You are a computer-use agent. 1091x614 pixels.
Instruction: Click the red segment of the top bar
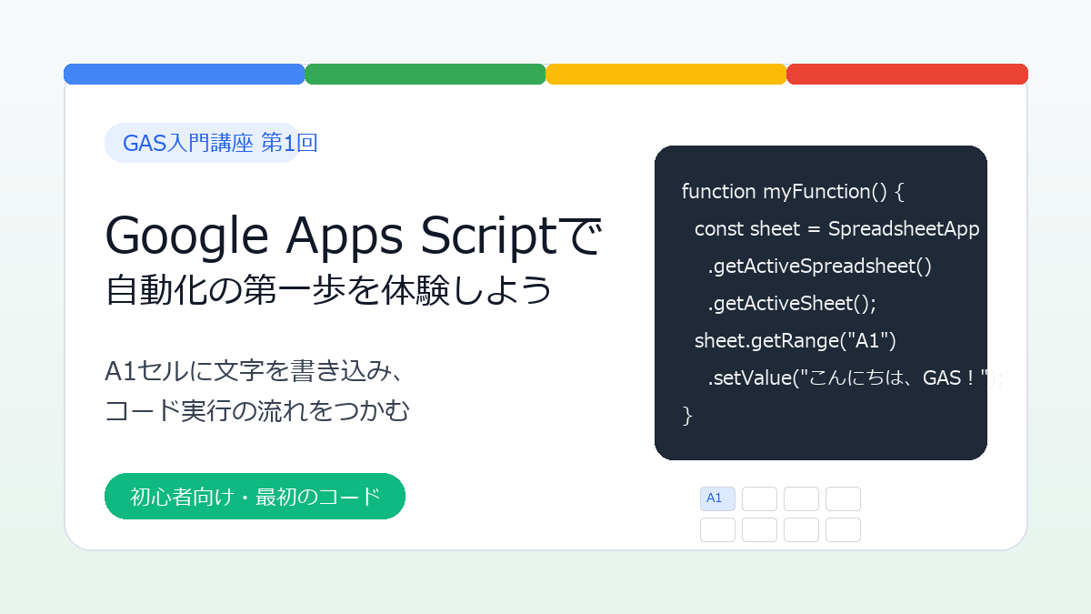pyautogui.click(x=907, y=74)
